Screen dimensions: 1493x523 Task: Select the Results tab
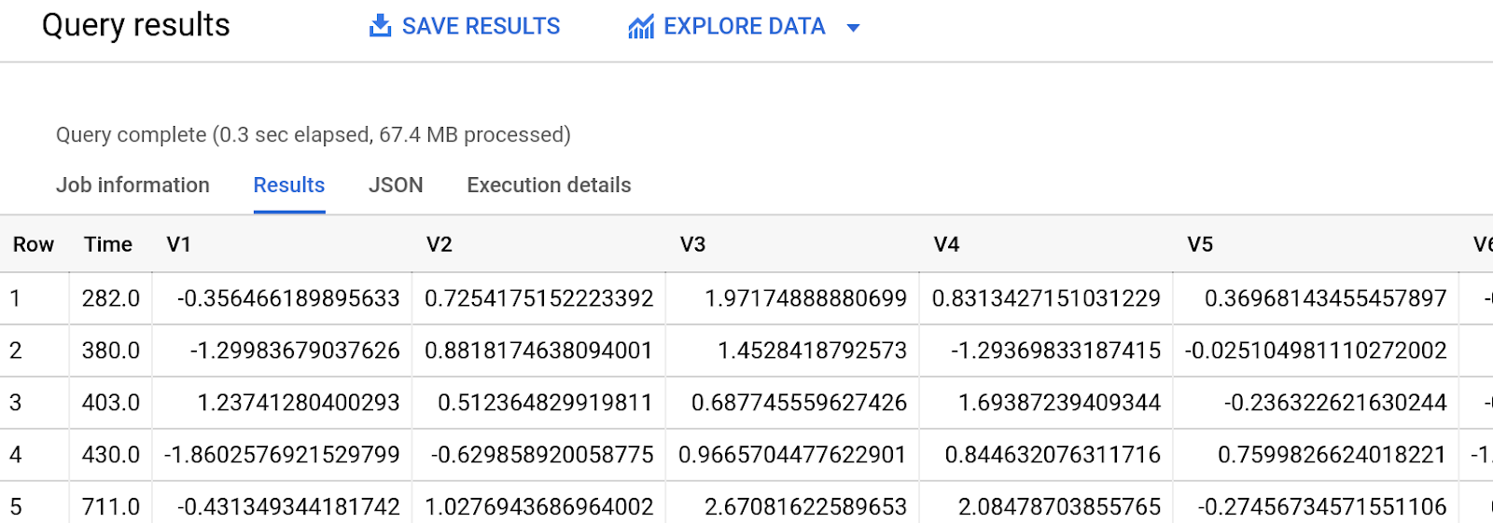[289, 186]
